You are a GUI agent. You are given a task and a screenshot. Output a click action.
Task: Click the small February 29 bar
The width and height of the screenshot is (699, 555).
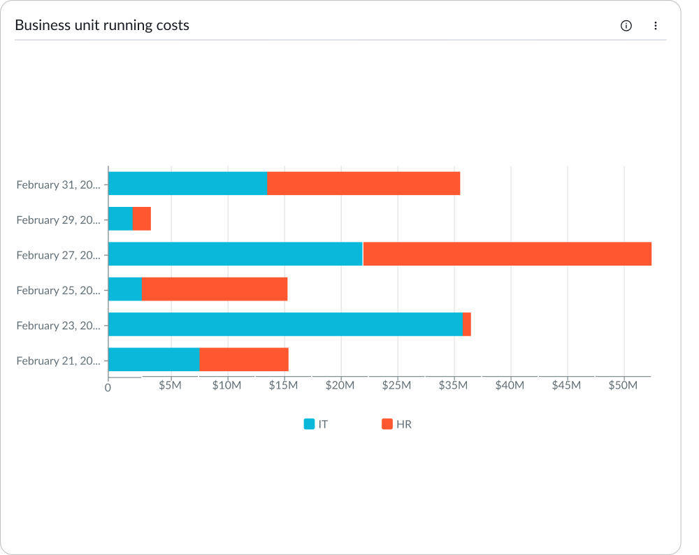[129, 219]
